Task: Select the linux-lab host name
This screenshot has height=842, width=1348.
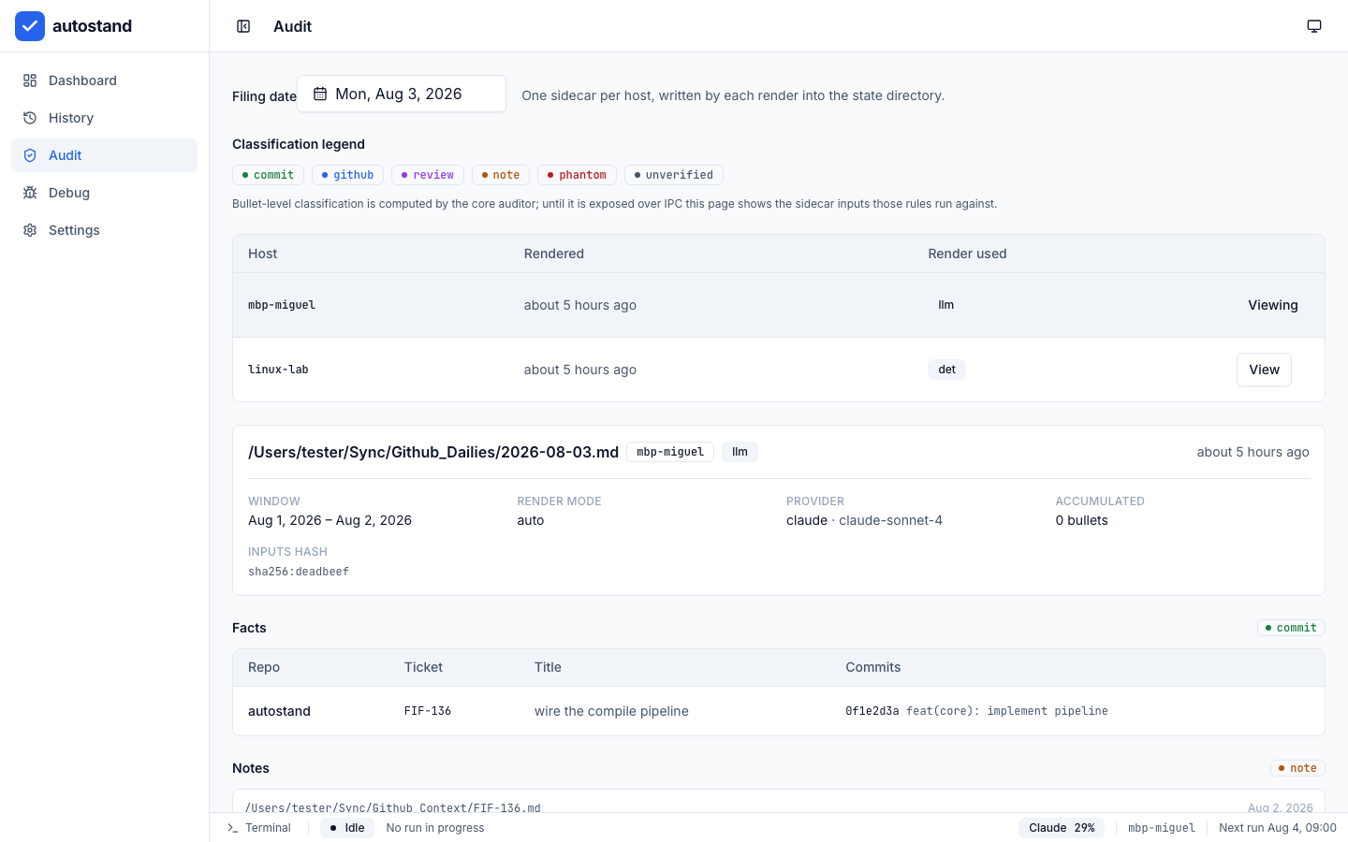Action: pos(278,370)
